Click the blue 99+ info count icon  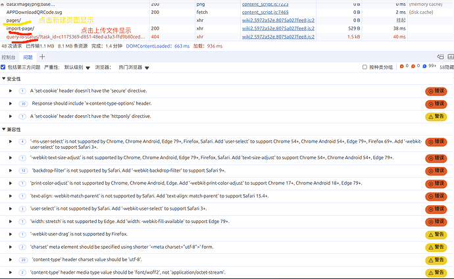(424, 67)
